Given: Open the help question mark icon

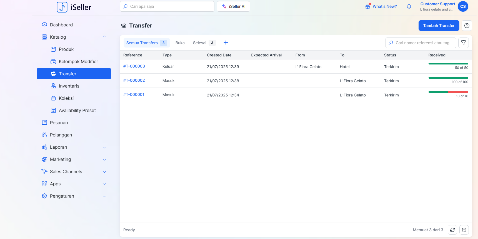Looking at the screenshot, I should click(467, 26).
